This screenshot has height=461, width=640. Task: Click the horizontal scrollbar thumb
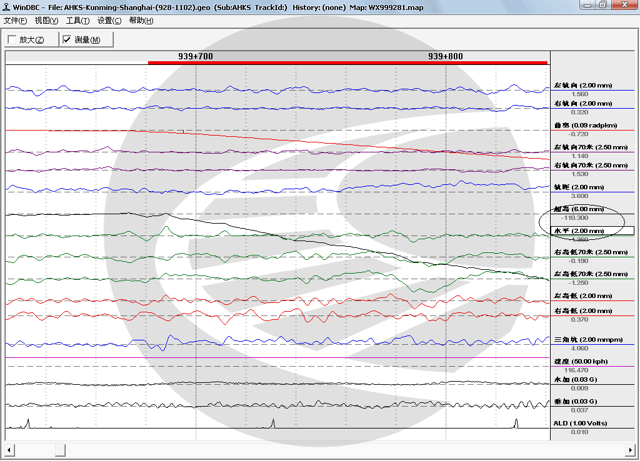point(60,450)
